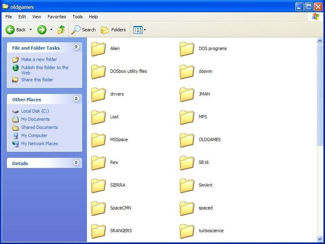This screenshot has height=244, width=325.
Task: Toggle the Folders tree pane
Action: tap(113, 30)
